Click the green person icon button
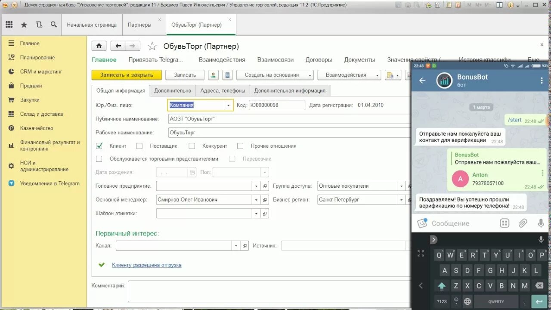 coord(213,75)
